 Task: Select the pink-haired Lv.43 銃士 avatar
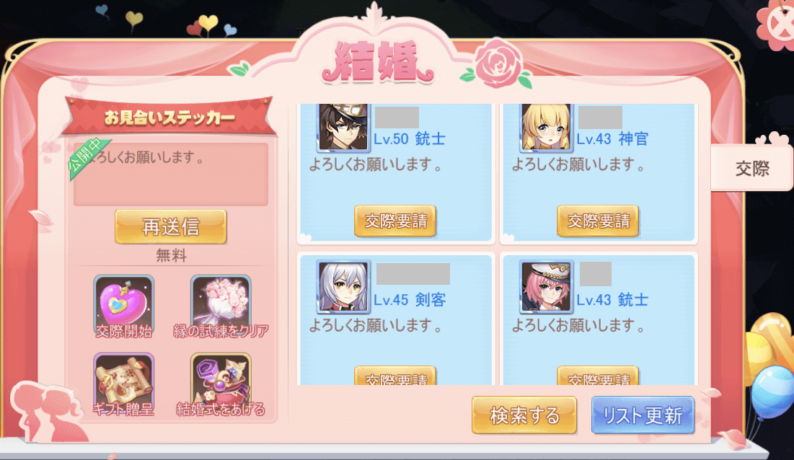[x=546, y=287]
